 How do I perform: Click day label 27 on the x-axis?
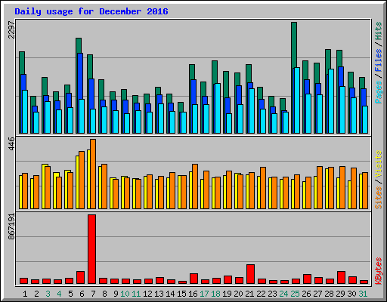pyautogui.click(x=317, y=294)
